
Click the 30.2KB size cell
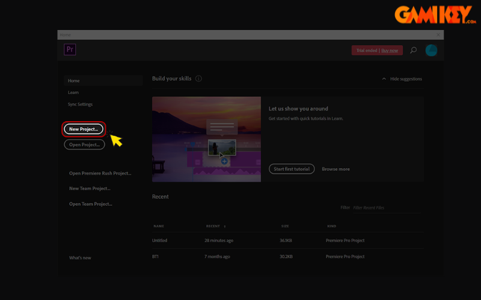tap(286, 257)
